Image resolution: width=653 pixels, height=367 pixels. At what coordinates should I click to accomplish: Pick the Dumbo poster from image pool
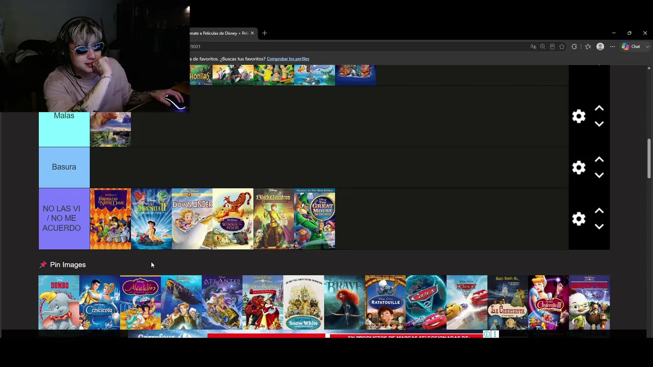(59, 303)
